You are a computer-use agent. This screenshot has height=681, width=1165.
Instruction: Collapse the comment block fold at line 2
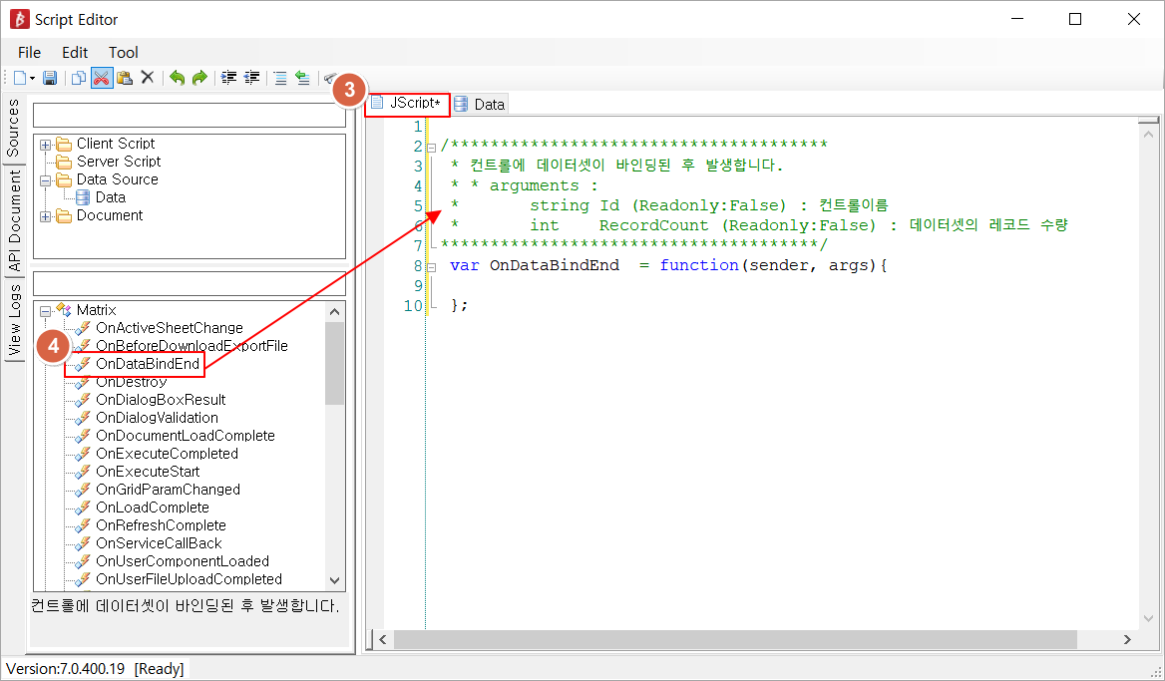tap(431, 147)
